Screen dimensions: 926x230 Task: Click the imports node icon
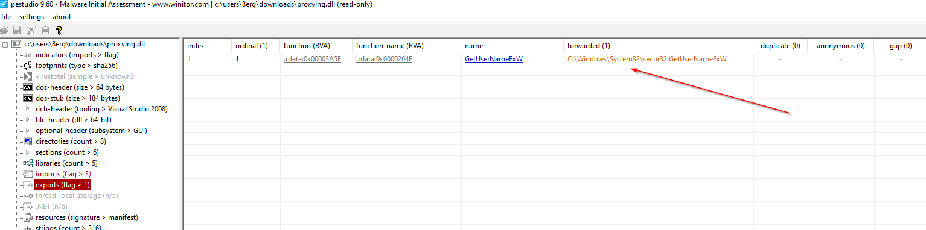28,174
